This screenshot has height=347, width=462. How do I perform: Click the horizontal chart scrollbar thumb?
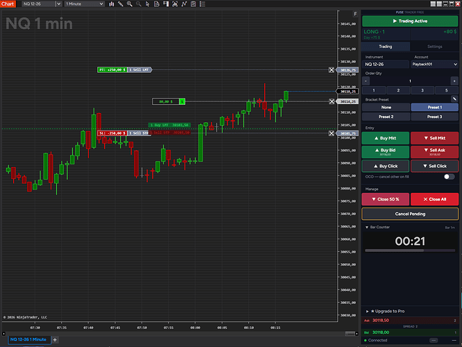pos(350,334)
